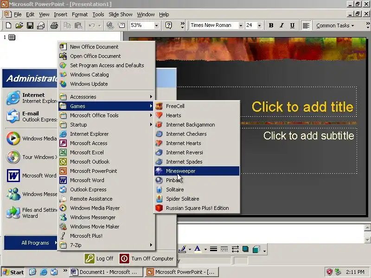The height and width of the screenshot is (278, 371).
Task: Open the font size 24 dropdown
Action: [x=260, y=25]
